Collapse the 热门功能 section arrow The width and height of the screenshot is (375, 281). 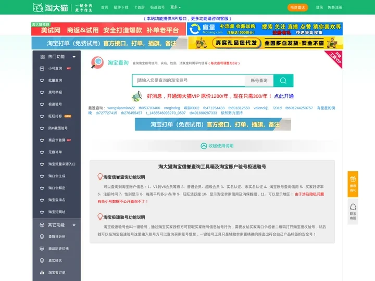[x=74, y=57]
